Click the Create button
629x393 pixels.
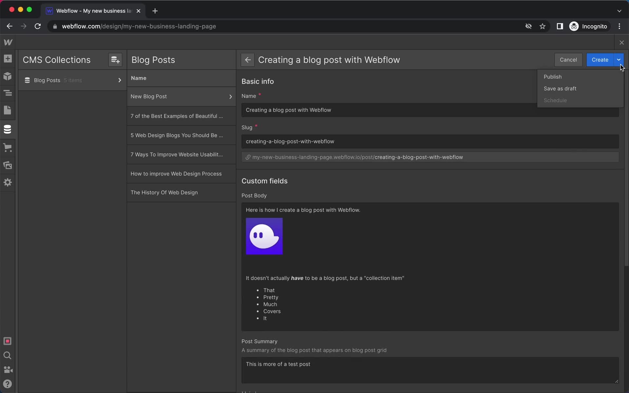pos(600,59)
